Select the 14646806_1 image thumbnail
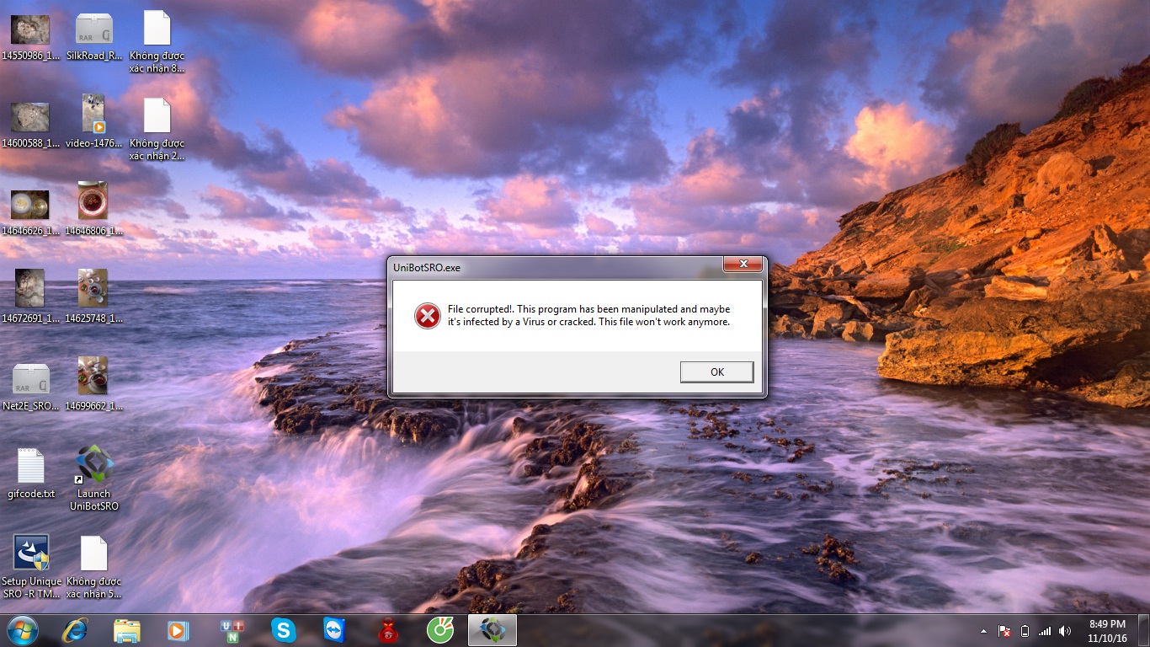Screen dimensions: 1150x647 93,209
